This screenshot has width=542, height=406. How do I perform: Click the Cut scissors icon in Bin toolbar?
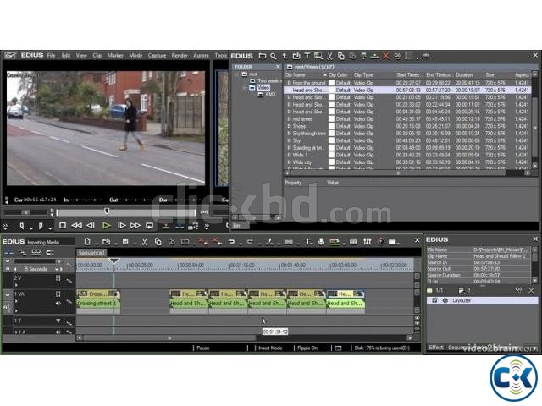click(x=329, y=56)
